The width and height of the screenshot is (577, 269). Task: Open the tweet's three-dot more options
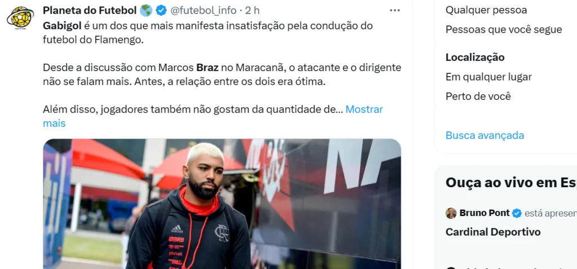[x=395, y=10]
